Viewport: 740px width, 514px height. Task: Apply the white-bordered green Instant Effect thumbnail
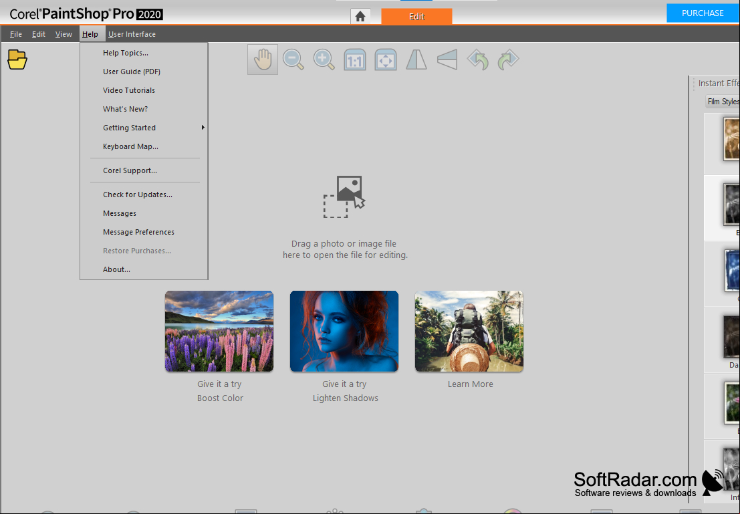pos(732,403)
